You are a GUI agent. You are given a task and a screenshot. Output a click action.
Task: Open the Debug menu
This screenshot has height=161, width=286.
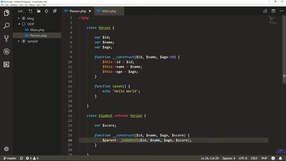click(x=32, y=5)
